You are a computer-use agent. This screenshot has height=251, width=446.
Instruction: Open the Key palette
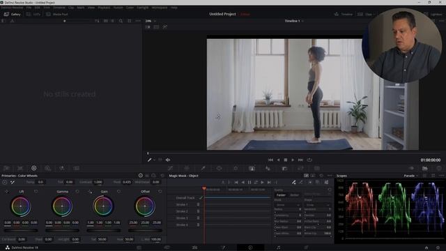click(x=284, y=168)
